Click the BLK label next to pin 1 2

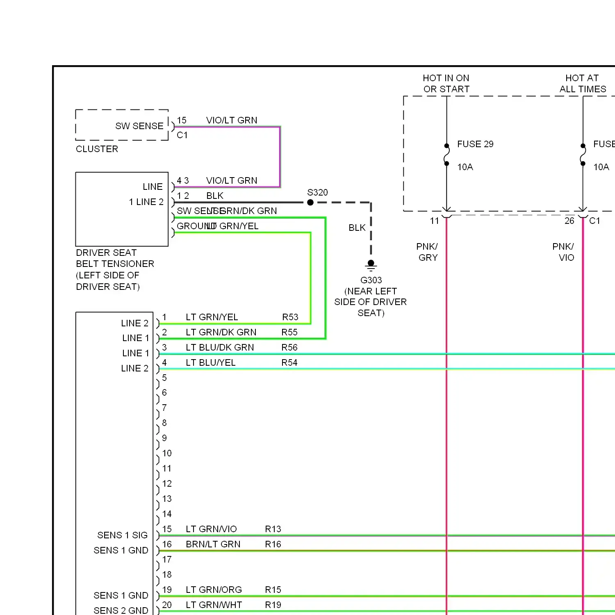coord(215,196)
